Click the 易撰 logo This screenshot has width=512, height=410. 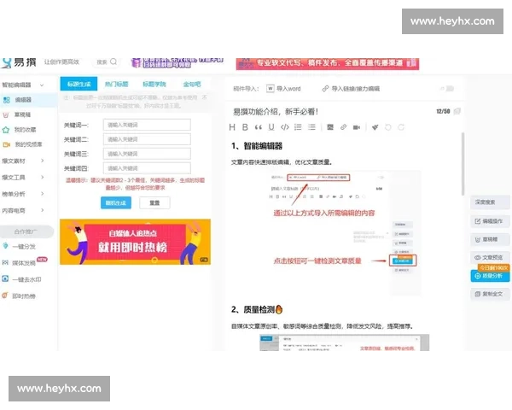19,62
